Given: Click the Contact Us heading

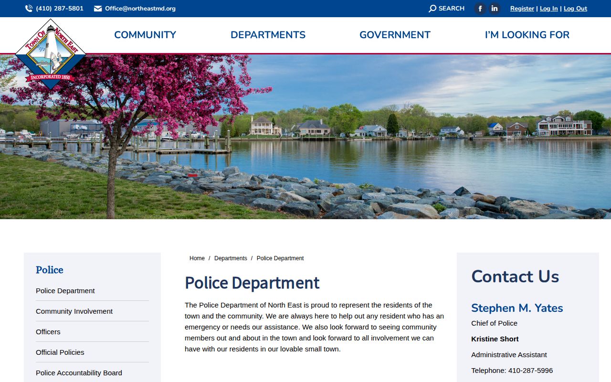Looking at the screenshot, I should coord(515,276).
